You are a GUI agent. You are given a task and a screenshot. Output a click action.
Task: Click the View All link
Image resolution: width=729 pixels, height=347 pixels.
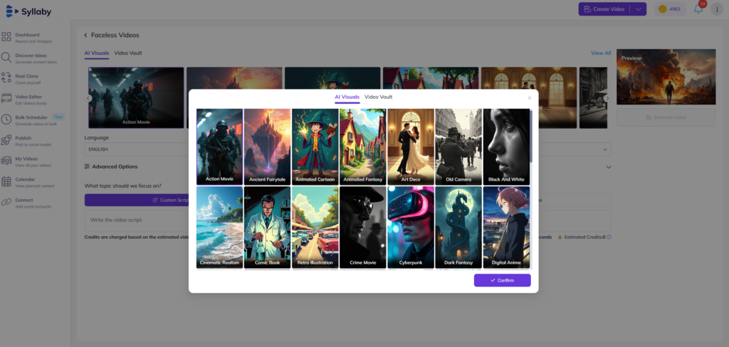[x=601, y=53]
